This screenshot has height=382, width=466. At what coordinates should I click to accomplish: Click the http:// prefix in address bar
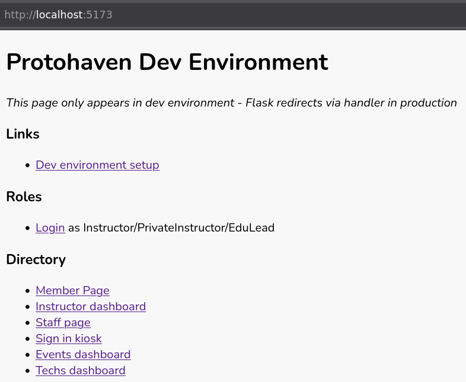click(20, 15)
